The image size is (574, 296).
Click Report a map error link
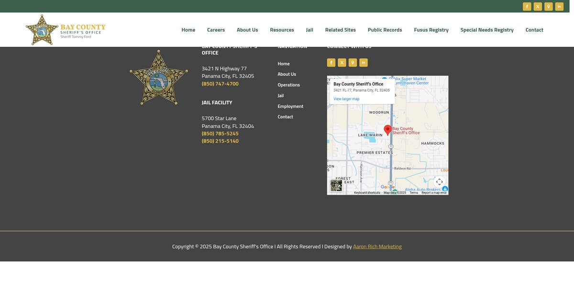tap(434, 193)
